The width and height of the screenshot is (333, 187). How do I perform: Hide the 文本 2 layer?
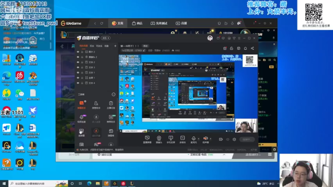pos(78,62)
